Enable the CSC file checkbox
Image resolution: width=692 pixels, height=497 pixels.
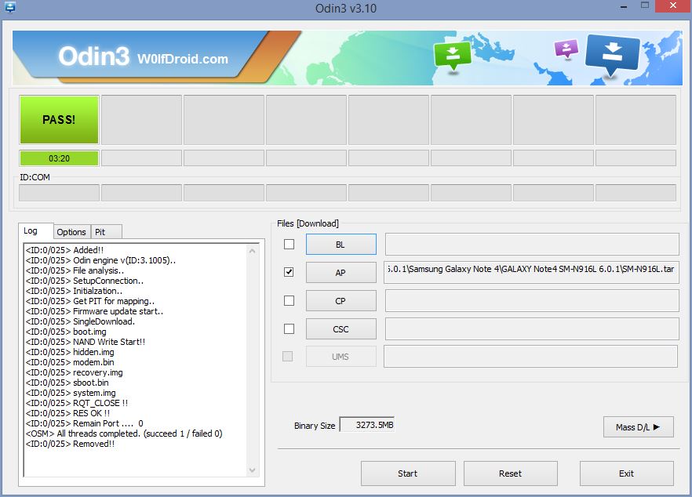click(289, 328)
